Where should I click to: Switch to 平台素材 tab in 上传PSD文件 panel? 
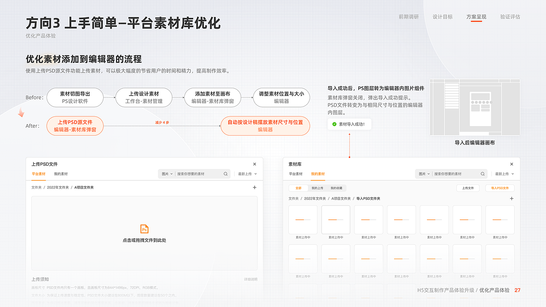(38, 174)
